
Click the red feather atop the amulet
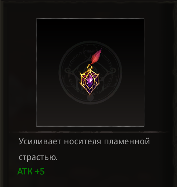96,57
